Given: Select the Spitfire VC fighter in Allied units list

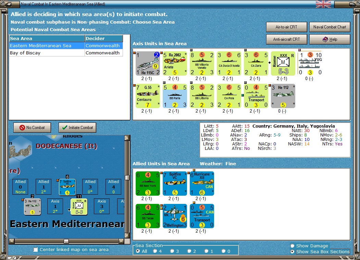Looking at the screenshot, I should [175, 183].
